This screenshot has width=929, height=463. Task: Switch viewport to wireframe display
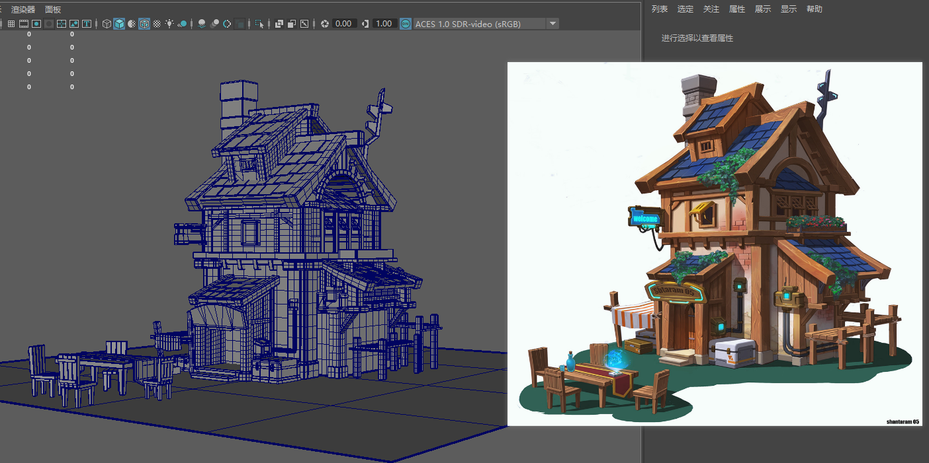click(x=107, y=24)
